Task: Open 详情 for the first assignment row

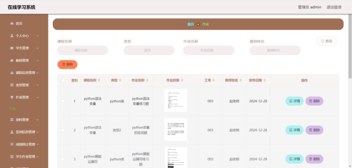Action: (294, 101)
